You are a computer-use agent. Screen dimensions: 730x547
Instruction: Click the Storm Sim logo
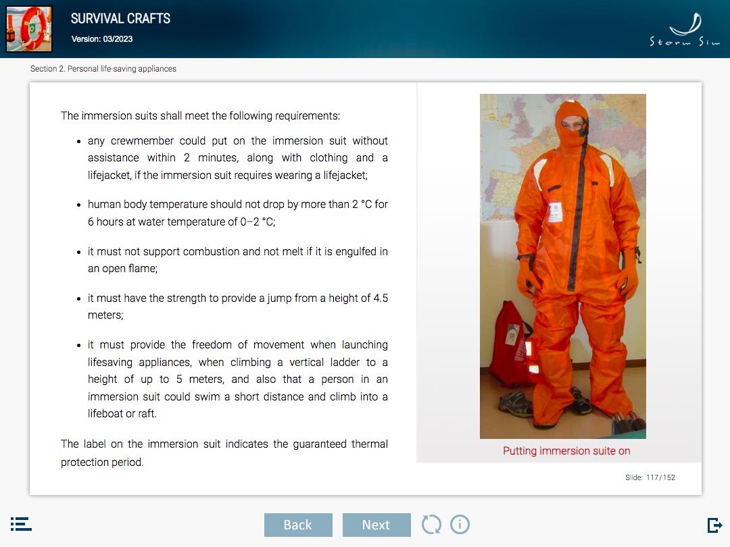click(x=685, y=30)
